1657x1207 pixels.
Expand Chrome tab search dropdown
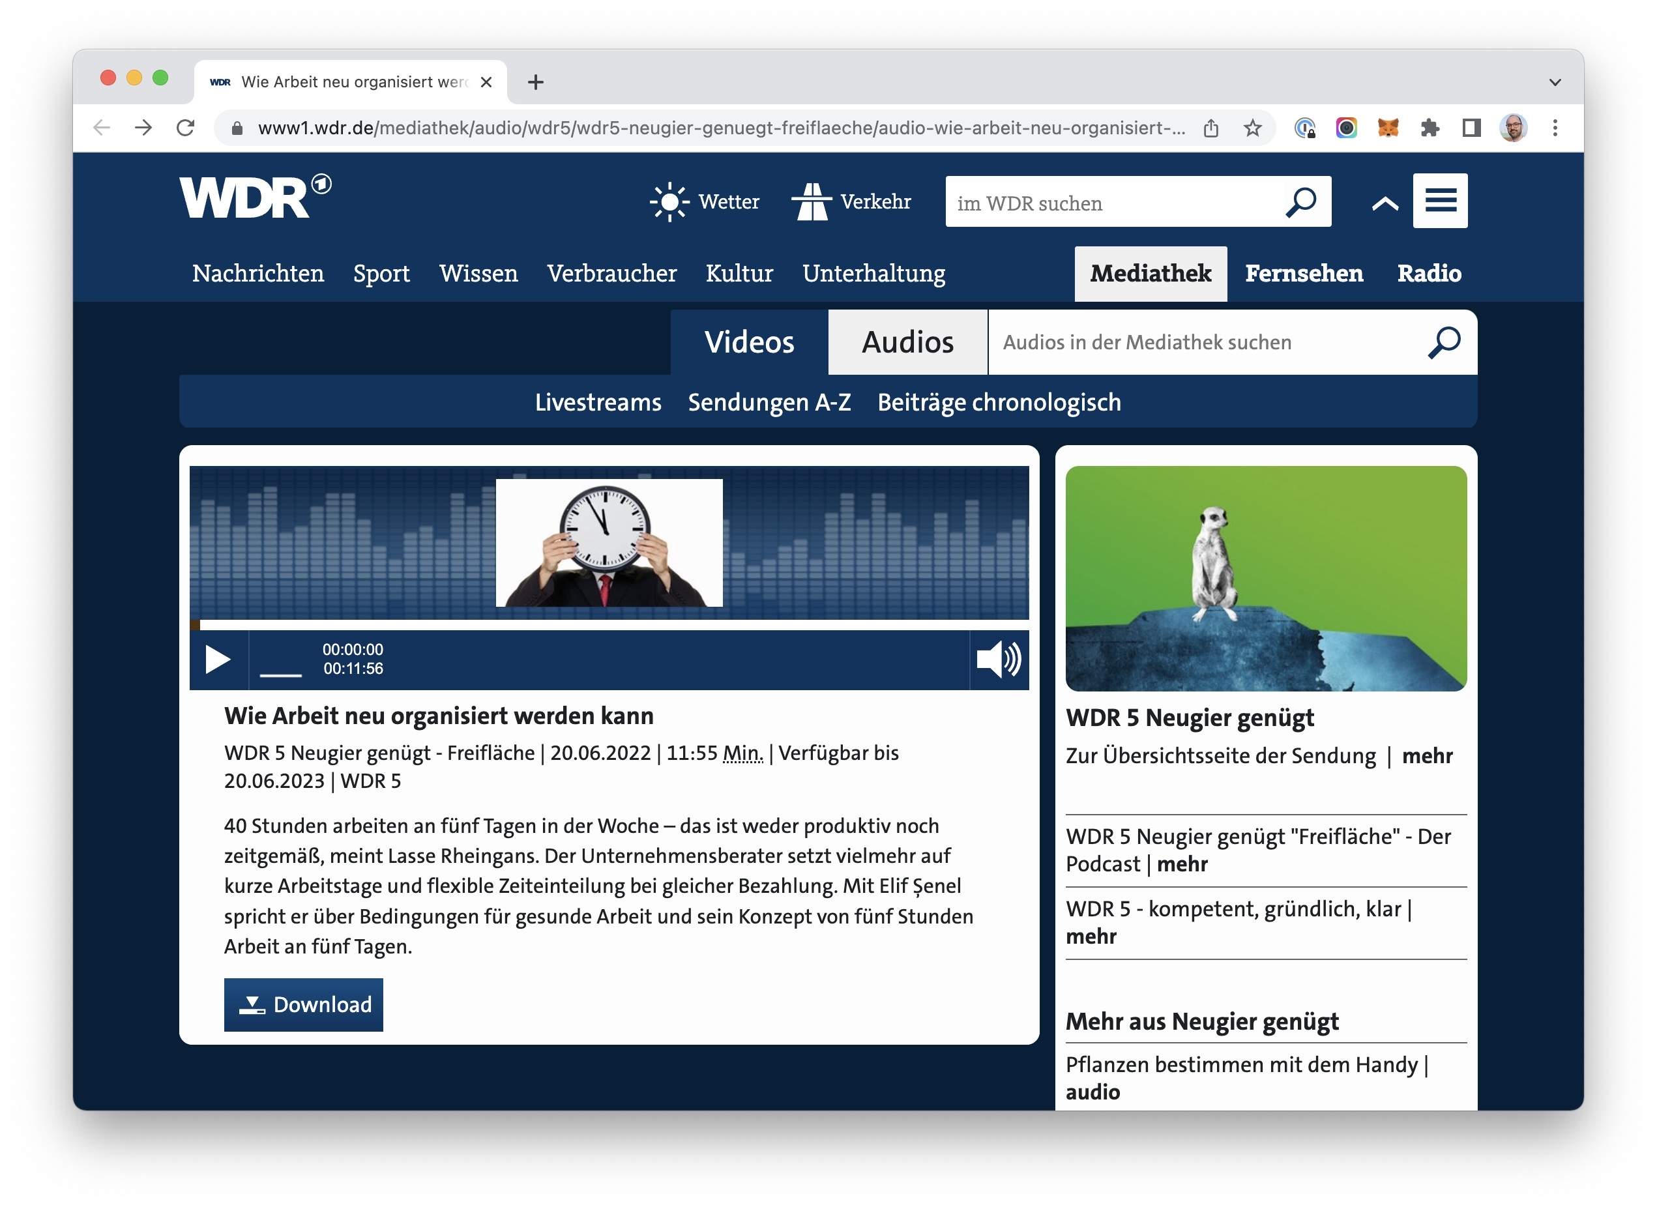1555,82
